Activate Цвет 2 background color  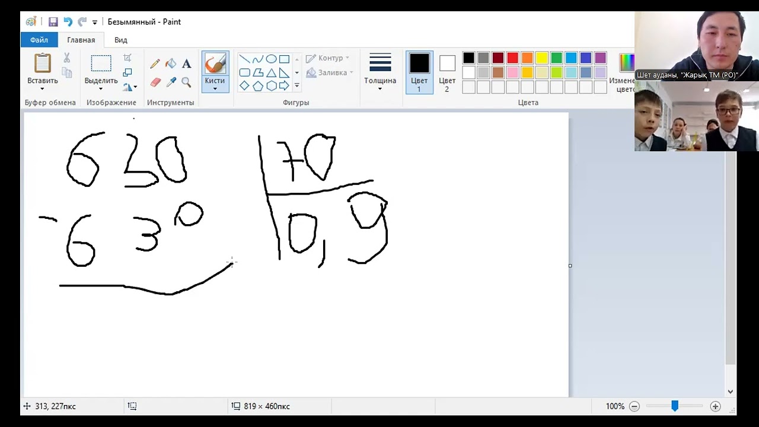[x=447, y=72]
